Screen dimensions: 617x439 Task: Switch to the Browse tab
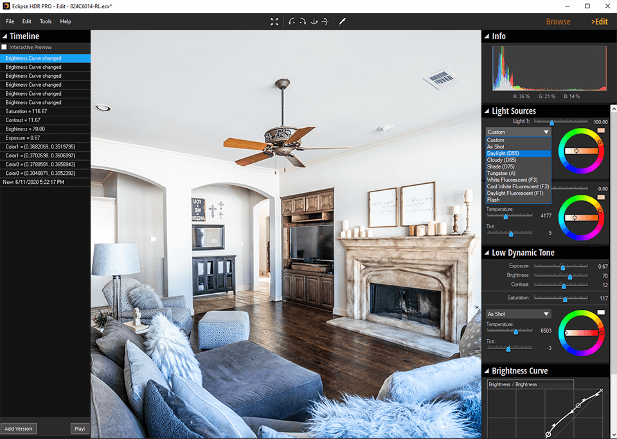coord(558,21)
